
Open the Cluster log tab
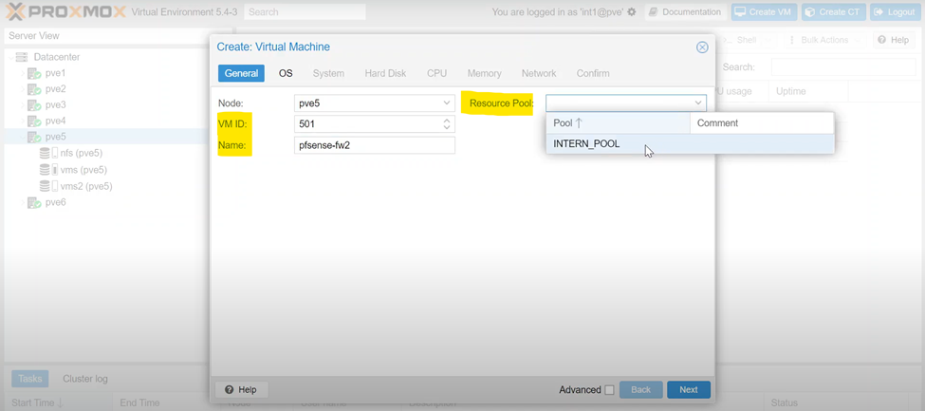(85, 379)
